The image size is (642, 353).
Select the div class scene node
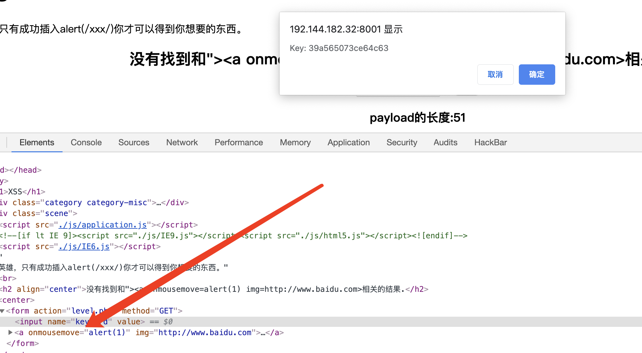point(38,213)
